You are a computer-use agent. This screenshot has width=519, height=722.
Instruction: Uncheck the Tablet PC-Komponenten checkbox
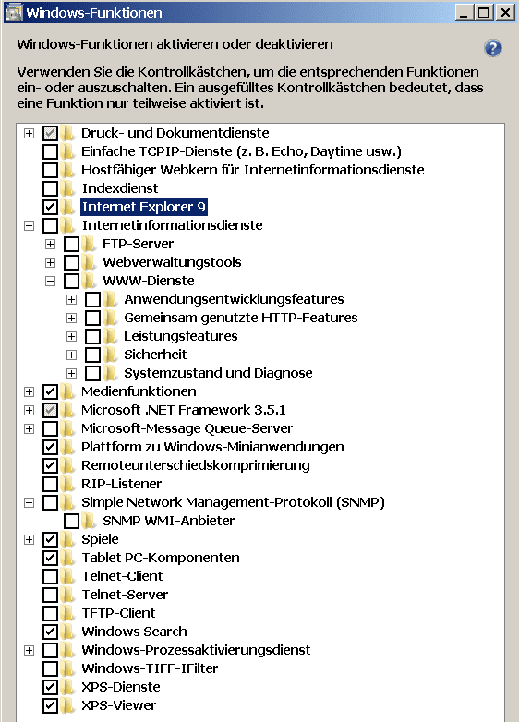click(50, 558)
